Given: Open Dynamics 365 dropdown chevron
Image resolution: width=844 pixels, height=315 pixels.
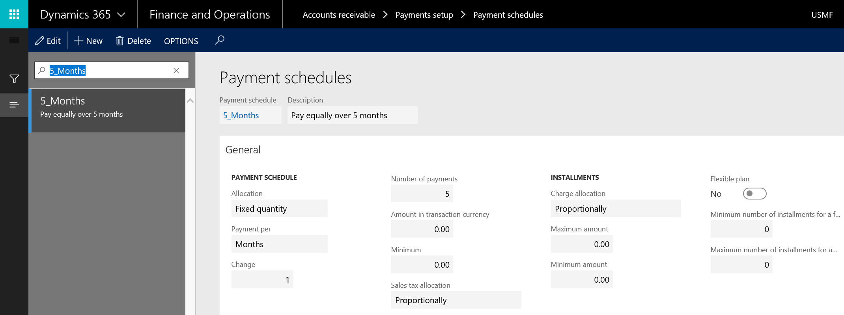Looking at the screenshot, I should coord(121,15).
